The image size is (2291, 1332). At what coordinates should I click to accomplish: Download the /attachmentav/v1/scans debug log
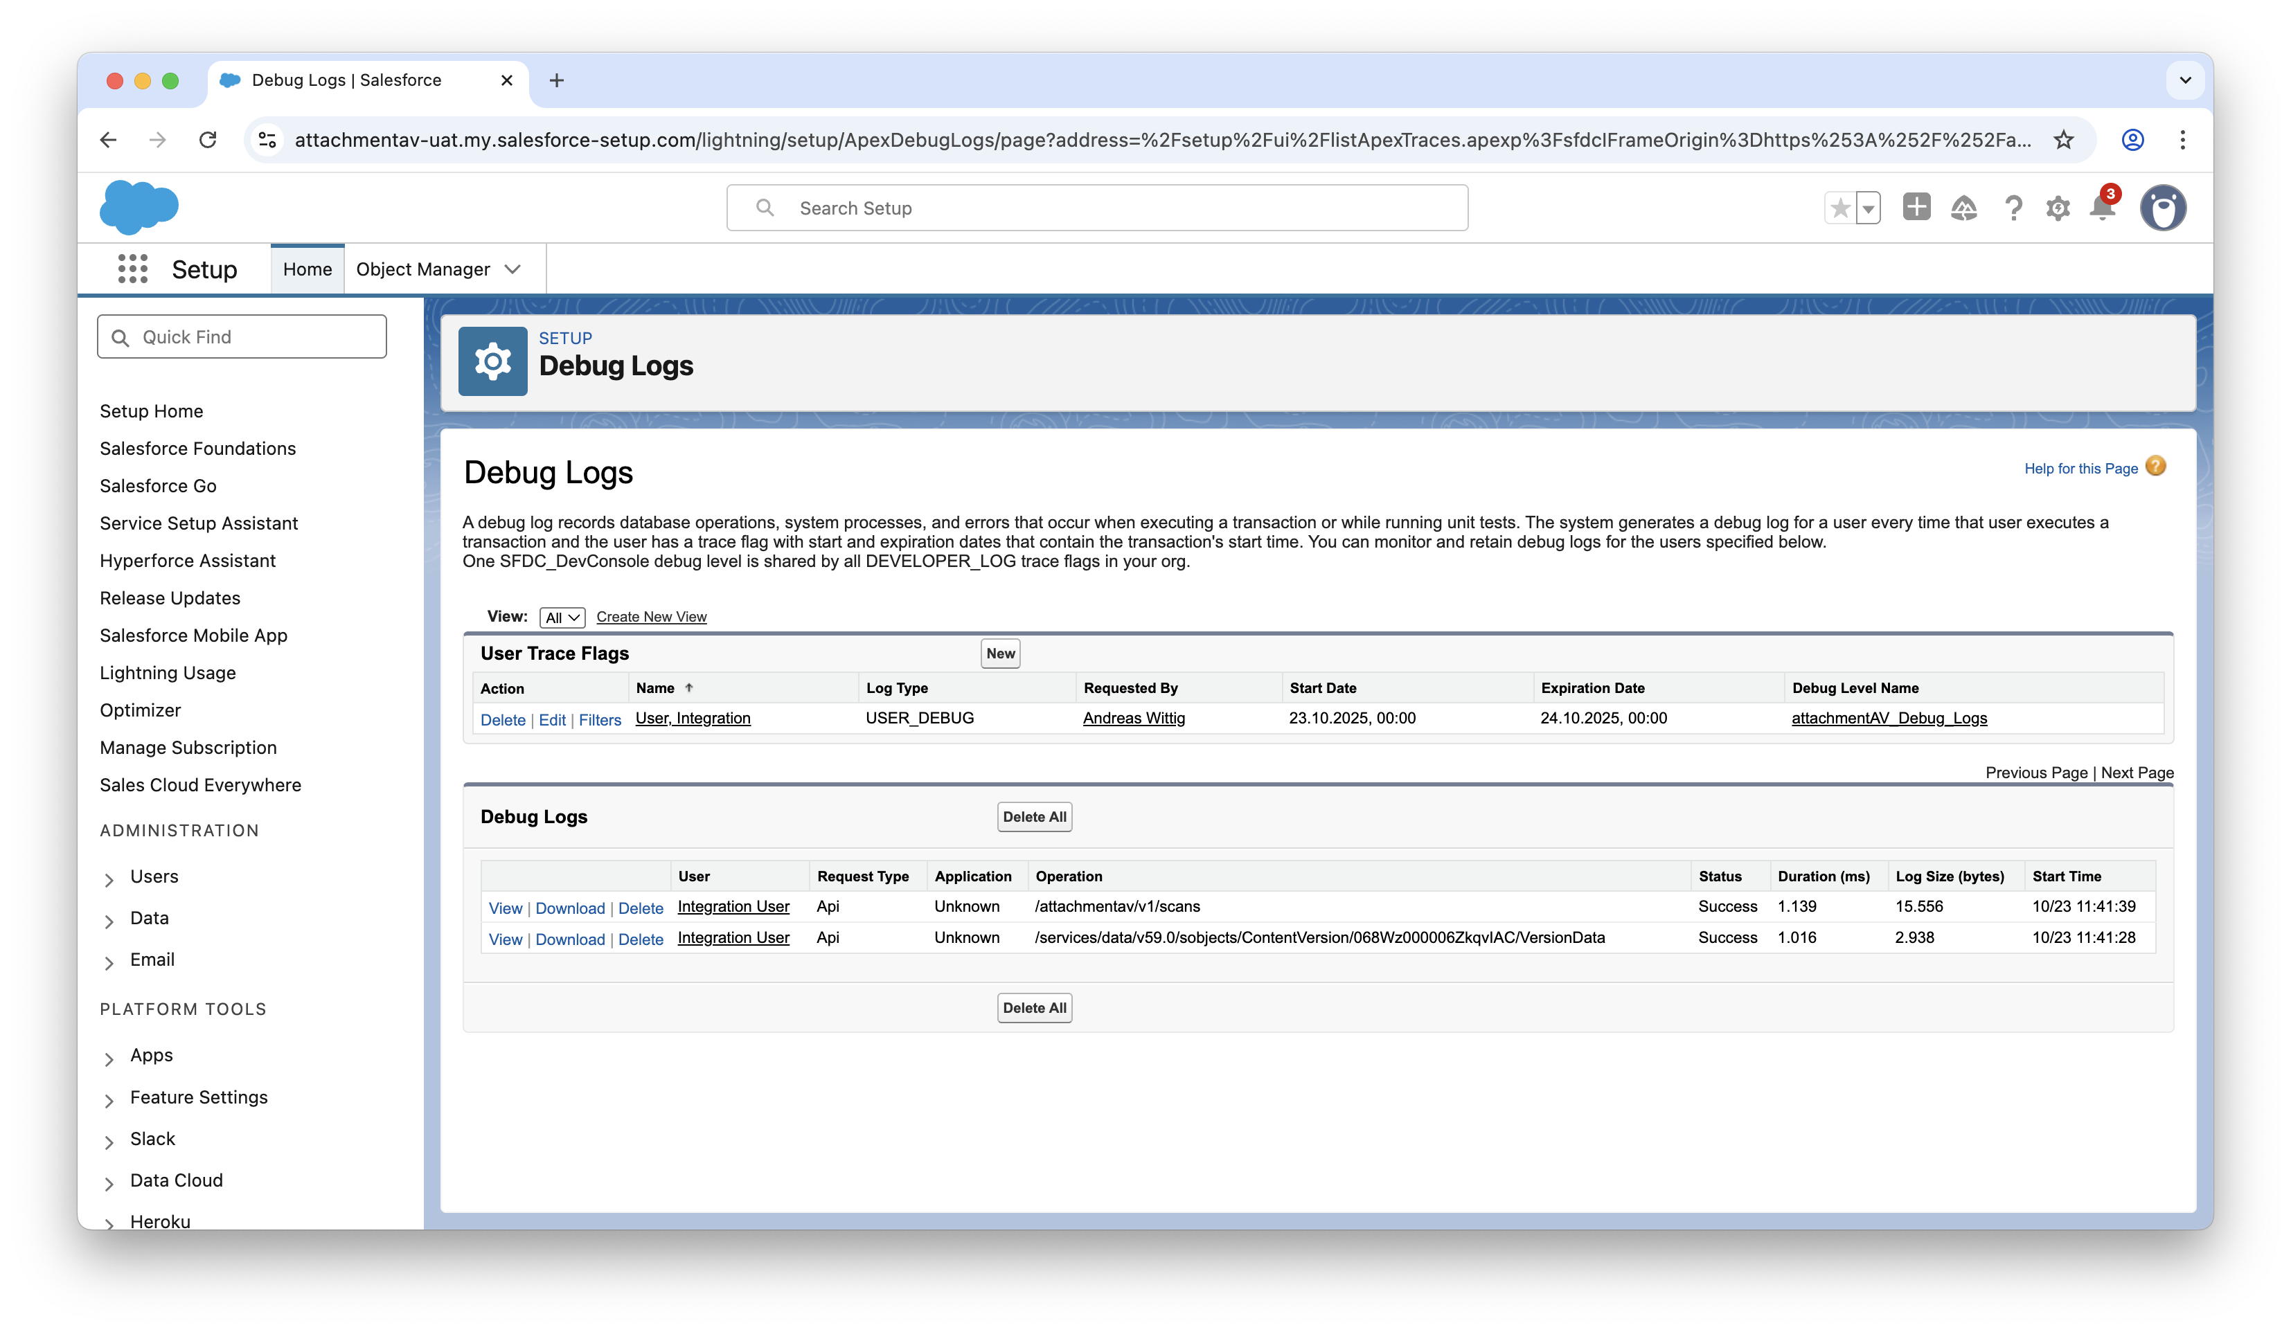pyautogui.click(x=570, y=908)
